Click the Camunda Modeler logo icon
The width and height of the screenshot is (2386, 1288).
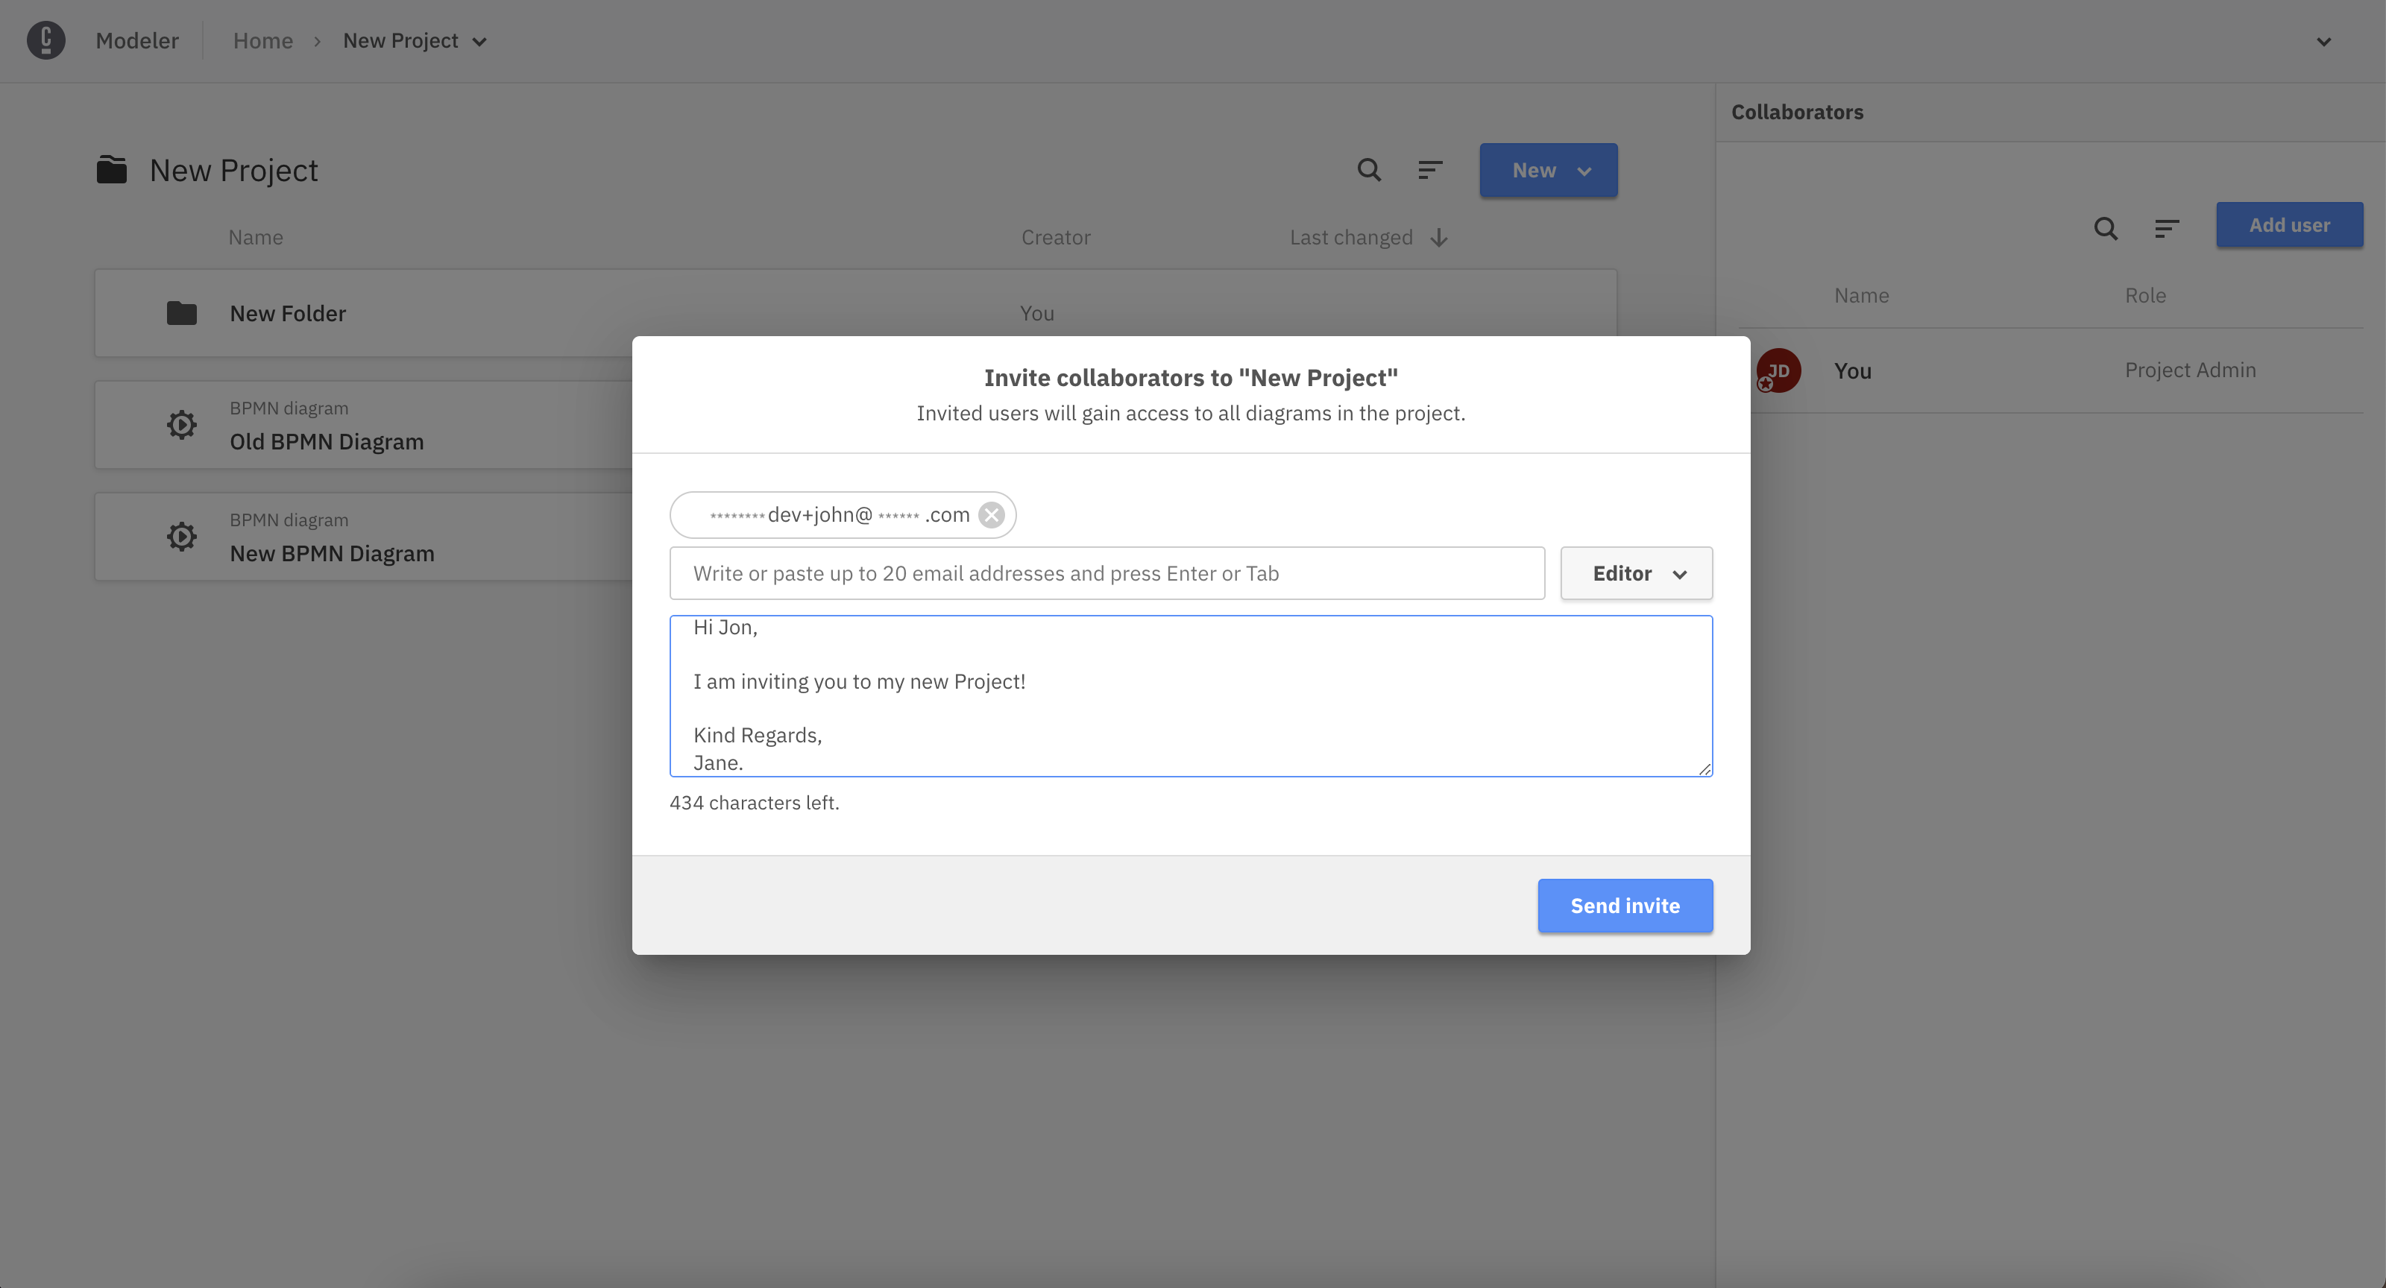[x=45, y=40]
